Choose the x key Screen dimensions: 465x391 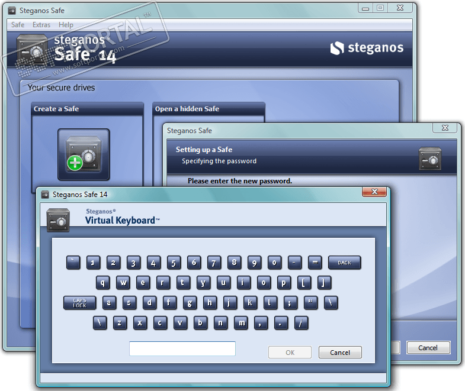[140, 323]
